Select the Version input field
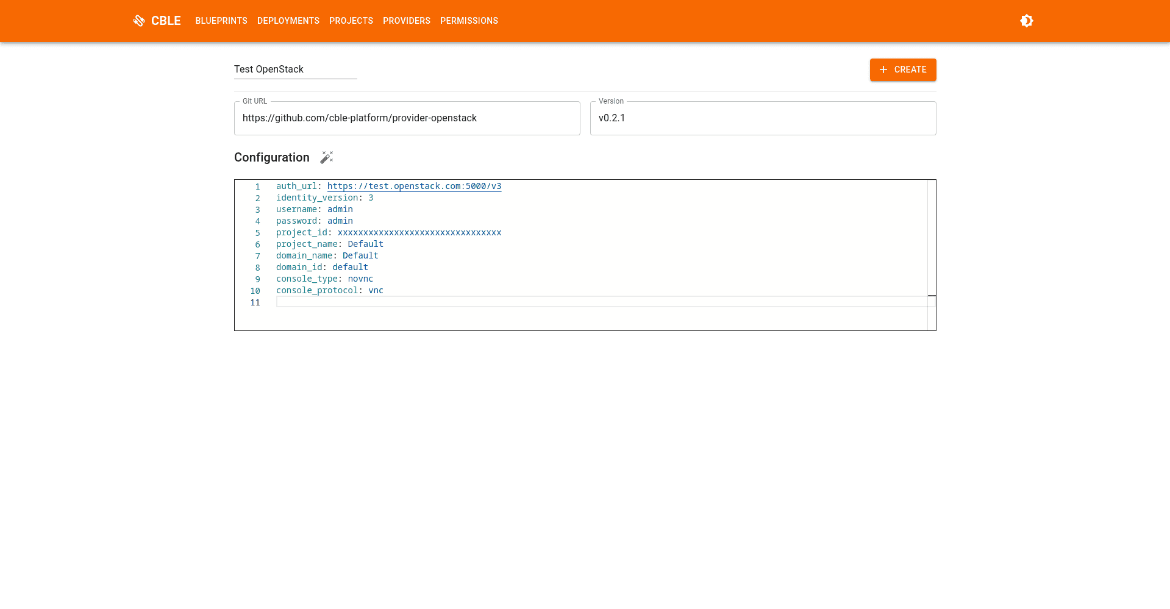 point(763,118)
